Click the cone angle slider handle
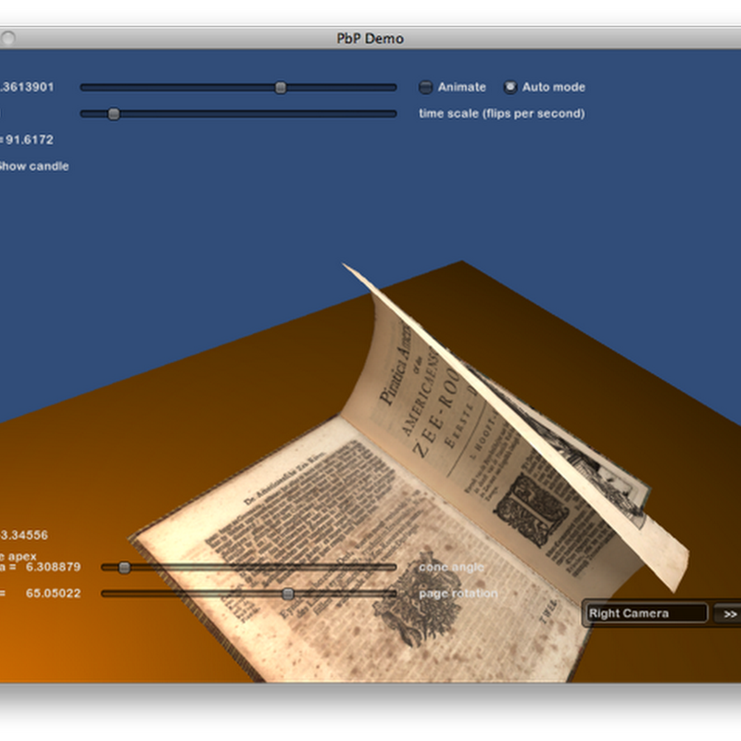Screen dimensions: 741x741 [x=124, y=567]
